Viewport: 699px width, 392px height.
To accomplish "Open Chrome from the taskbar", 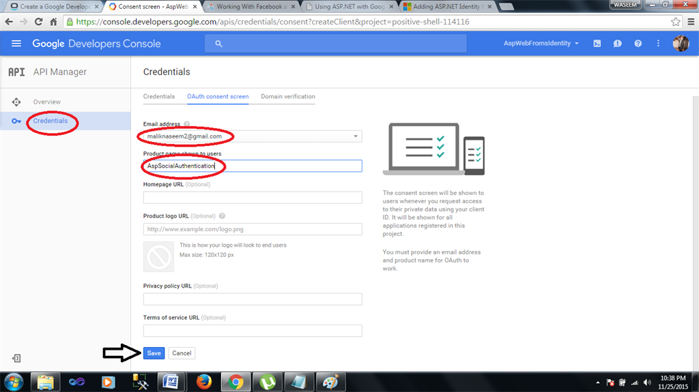I will click(236, 382).
